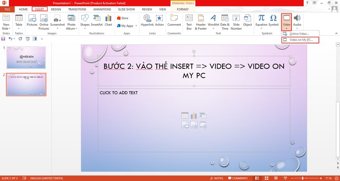This screenshot has height=181, width=340.
Task: Click the Redo/Repeat icon
Action: pos(20,39)
